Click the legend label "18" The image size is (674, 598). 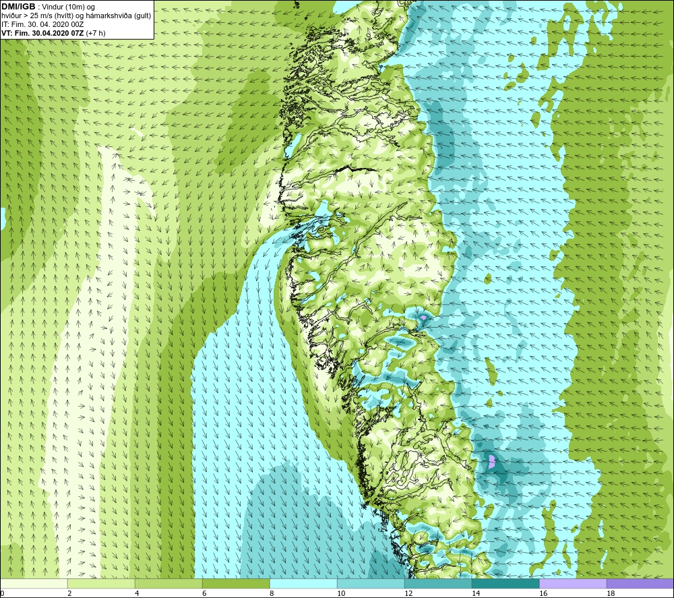(x=611, y=593)
